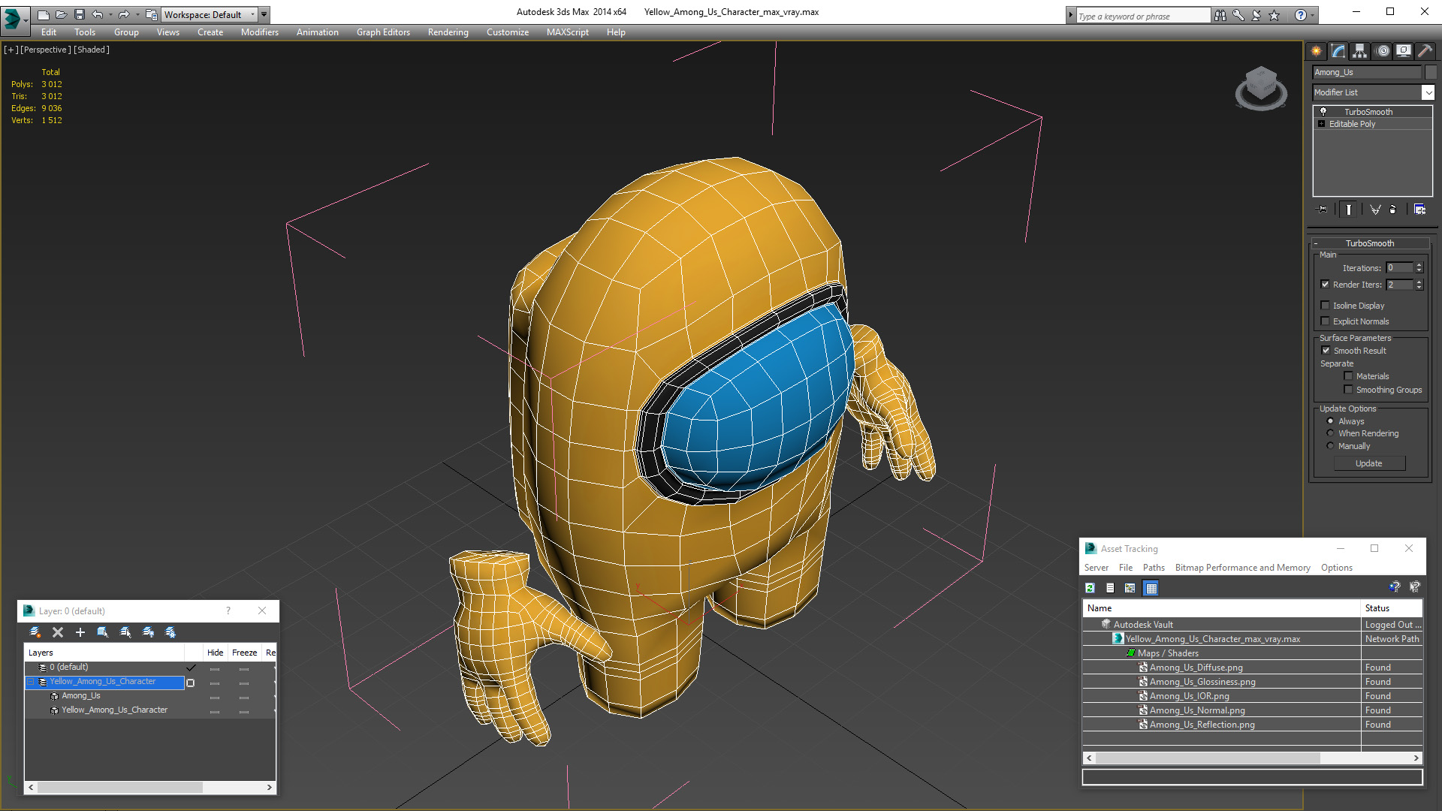
Task: Click Add Selected Objects plus icon
Action: 80,632
